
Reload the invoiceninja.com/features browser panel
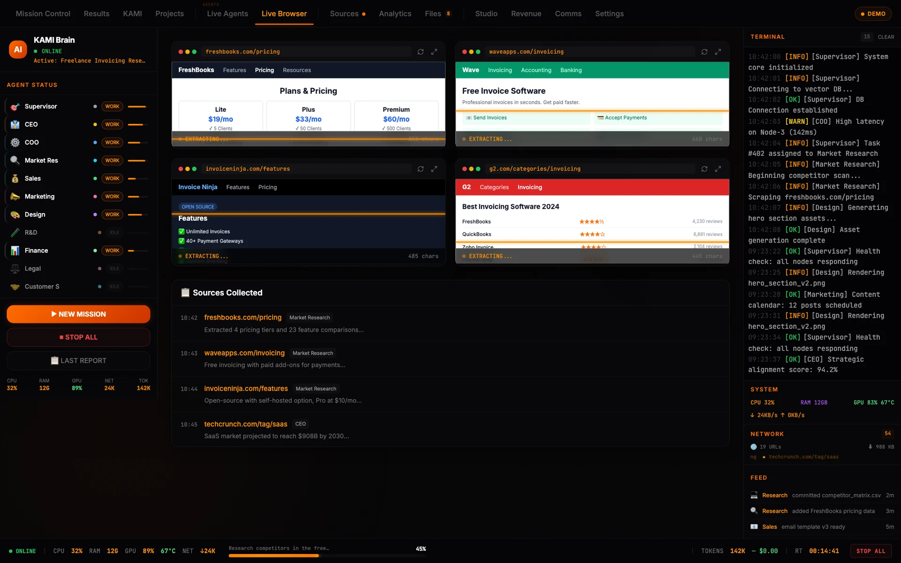(420, 169)
